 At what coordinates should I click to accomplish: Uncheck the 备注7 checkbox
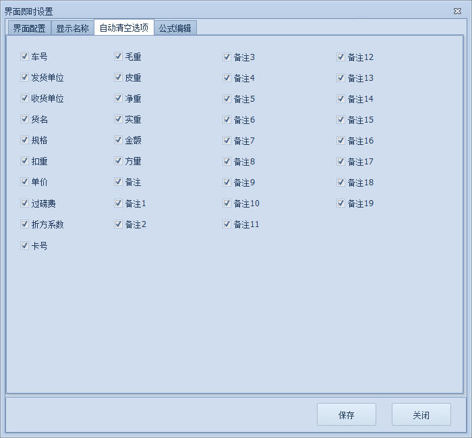[227, 140]
